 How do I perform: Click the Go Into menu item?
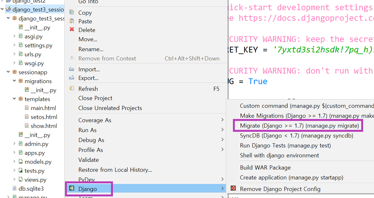point(88,2)
